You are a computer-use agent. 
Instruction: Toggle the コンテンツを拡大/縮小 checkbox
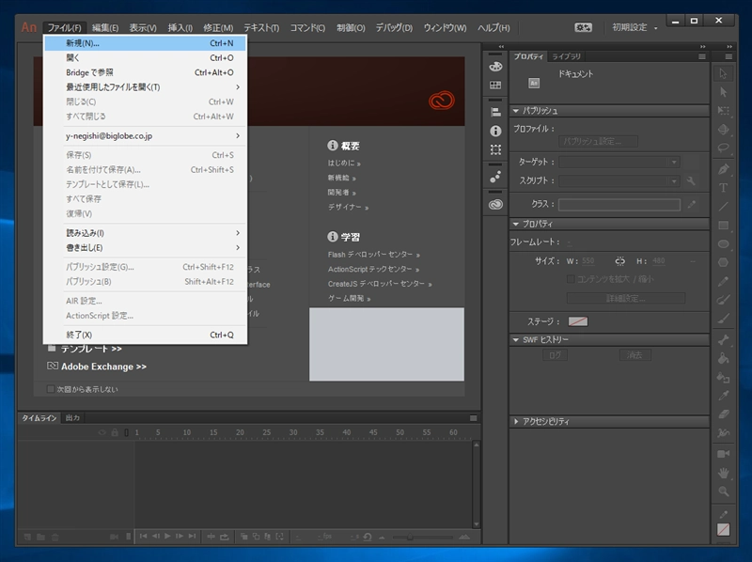(x=571, y=278)
